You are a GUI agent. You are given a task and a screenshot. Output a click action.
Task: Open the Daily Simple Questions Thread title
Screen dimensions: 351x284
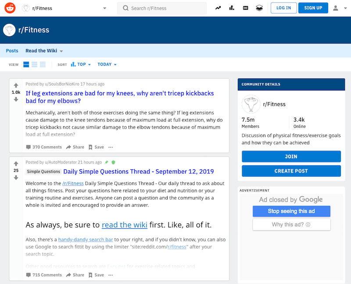[x=139, y=172]
